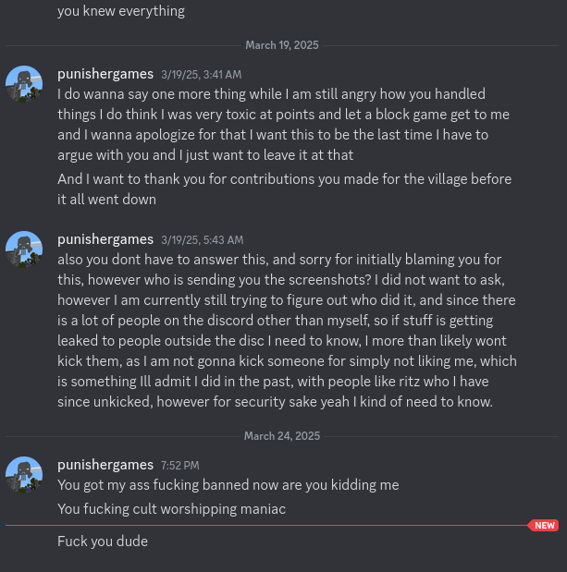567x572 pixels.
Task: Click punishergames username above the apology message
Action: [105, 74]
